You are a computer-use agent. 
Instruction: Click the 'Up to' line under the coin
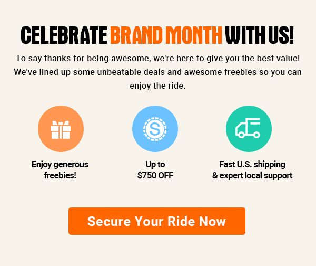[x=155, y=165]
